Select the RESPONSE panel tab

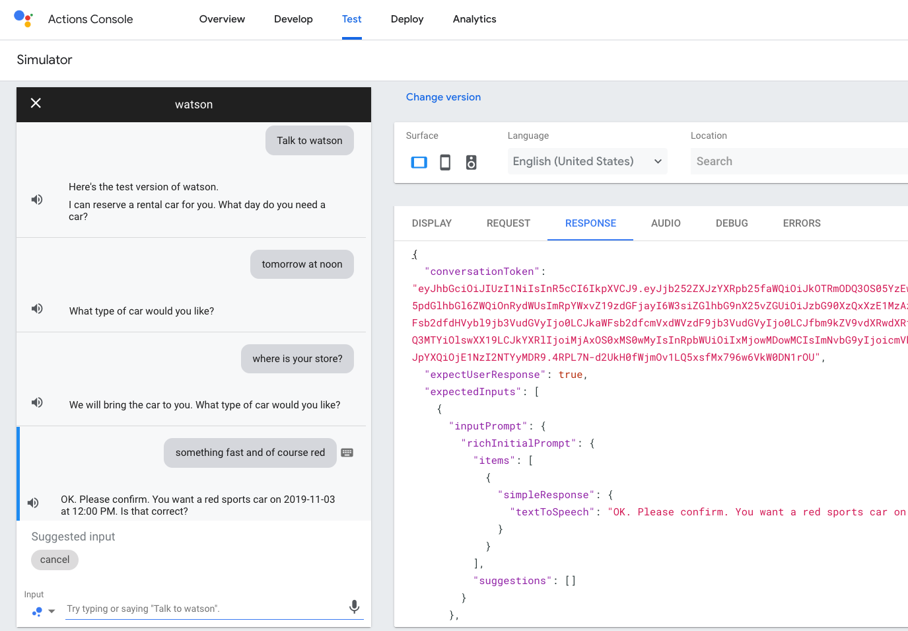click(x=590, y=223)
